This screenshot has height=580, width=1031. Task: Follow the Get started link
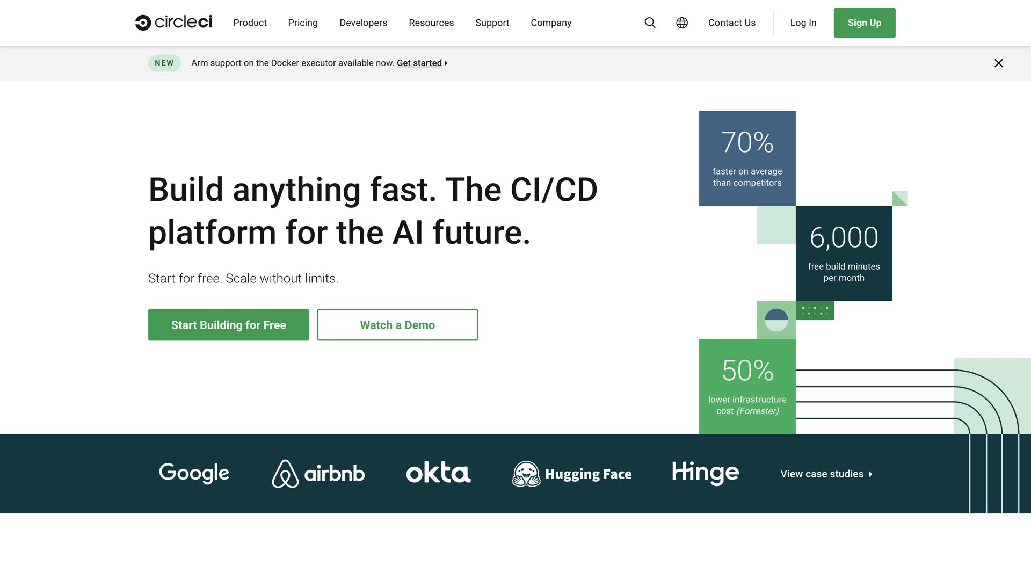419,63
